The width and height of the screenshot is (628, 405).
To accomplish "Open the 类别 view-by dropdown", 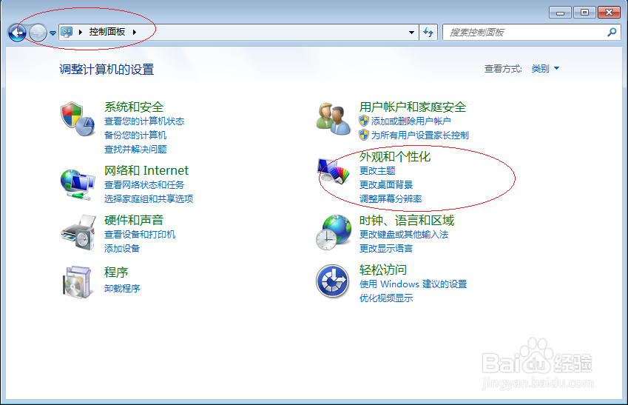I will tap(545, 69).
